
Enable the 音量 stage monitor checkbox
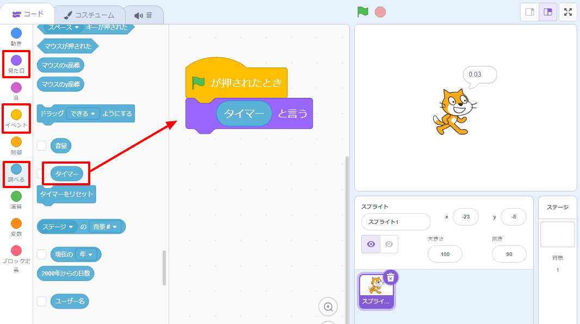tap(42, 145)
